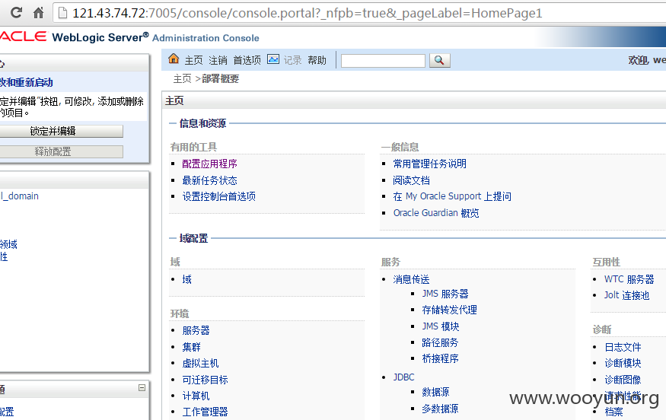Open 日志文件 link under 诊断
This screenshot has width=666, height=420.
623,348
